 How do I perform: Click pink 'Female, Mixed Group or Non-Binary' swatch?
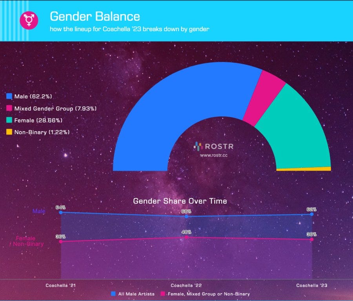163,294
